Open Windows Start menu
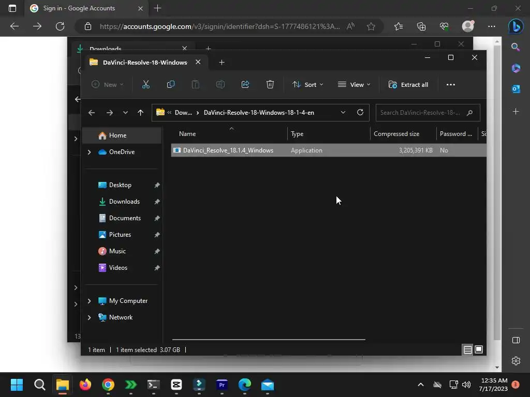 (17, 385)
